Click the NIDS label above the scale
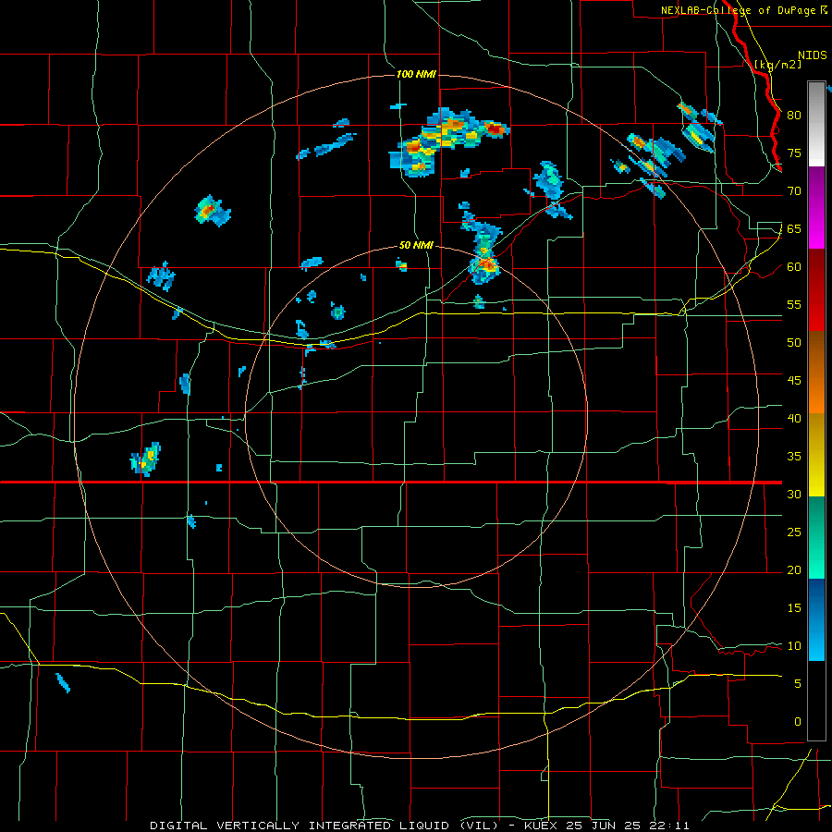The width and height of the screenshot is (832, 832). coord(812,55)
